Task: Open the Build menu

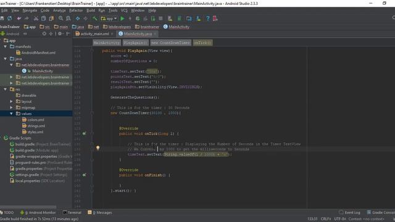Action: (91, 10)
